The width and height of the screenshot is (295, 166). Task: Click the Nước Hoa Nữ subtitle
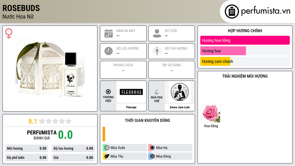[x=18, y=16]
